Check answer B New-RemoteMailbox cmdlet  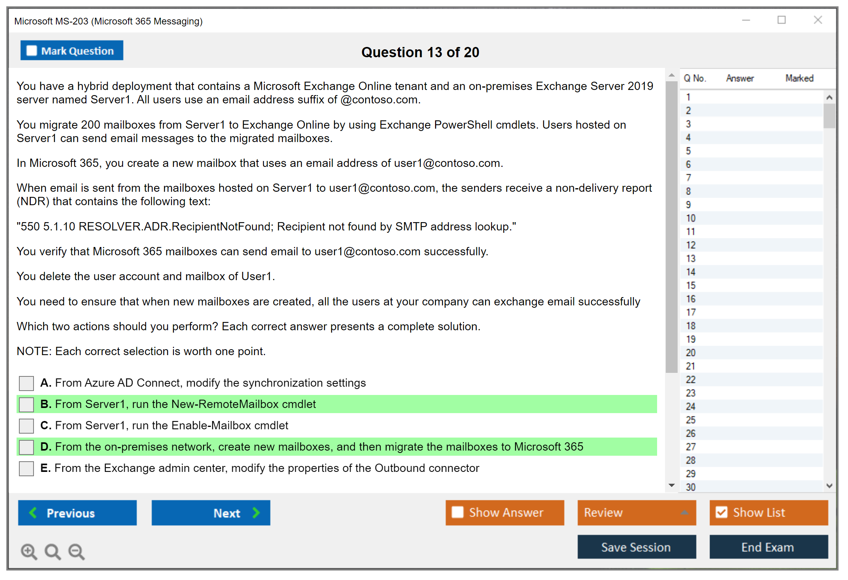click(26, 404)
